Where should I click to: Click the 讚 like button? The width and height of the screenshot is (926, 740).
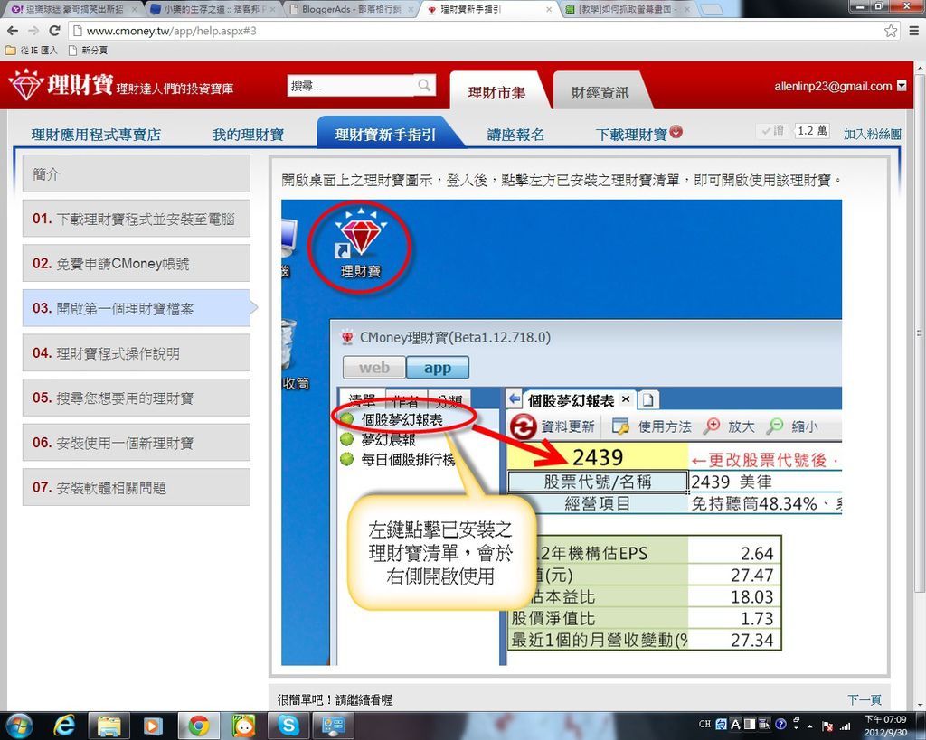tap(772, 131)
